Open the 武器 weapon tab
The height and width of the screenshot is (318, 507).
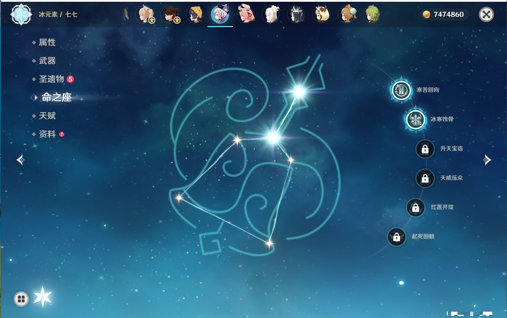coord(47,61)
